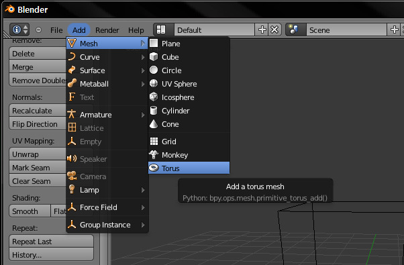Screen dimensions: 404x265
Task: Select the Mesh submenu entry
Action: (x=107, y=43)
